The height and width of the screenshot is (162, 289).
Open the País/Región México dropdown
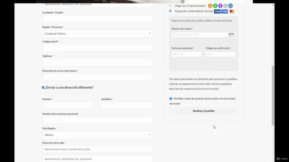98,135
